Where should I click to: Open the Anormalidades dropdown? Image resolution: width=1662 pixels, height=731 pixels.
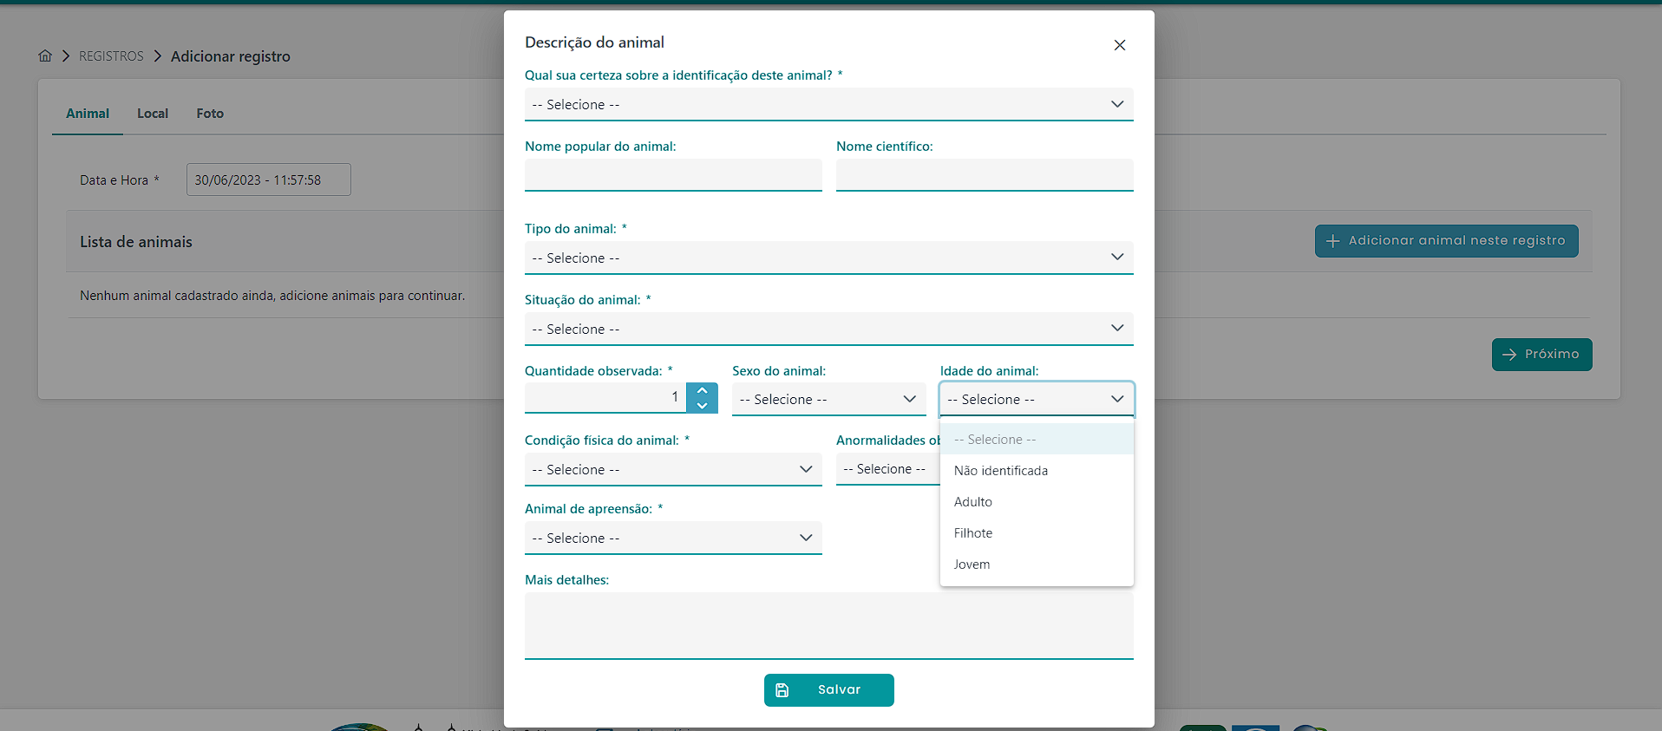click(x=888, y=469)
